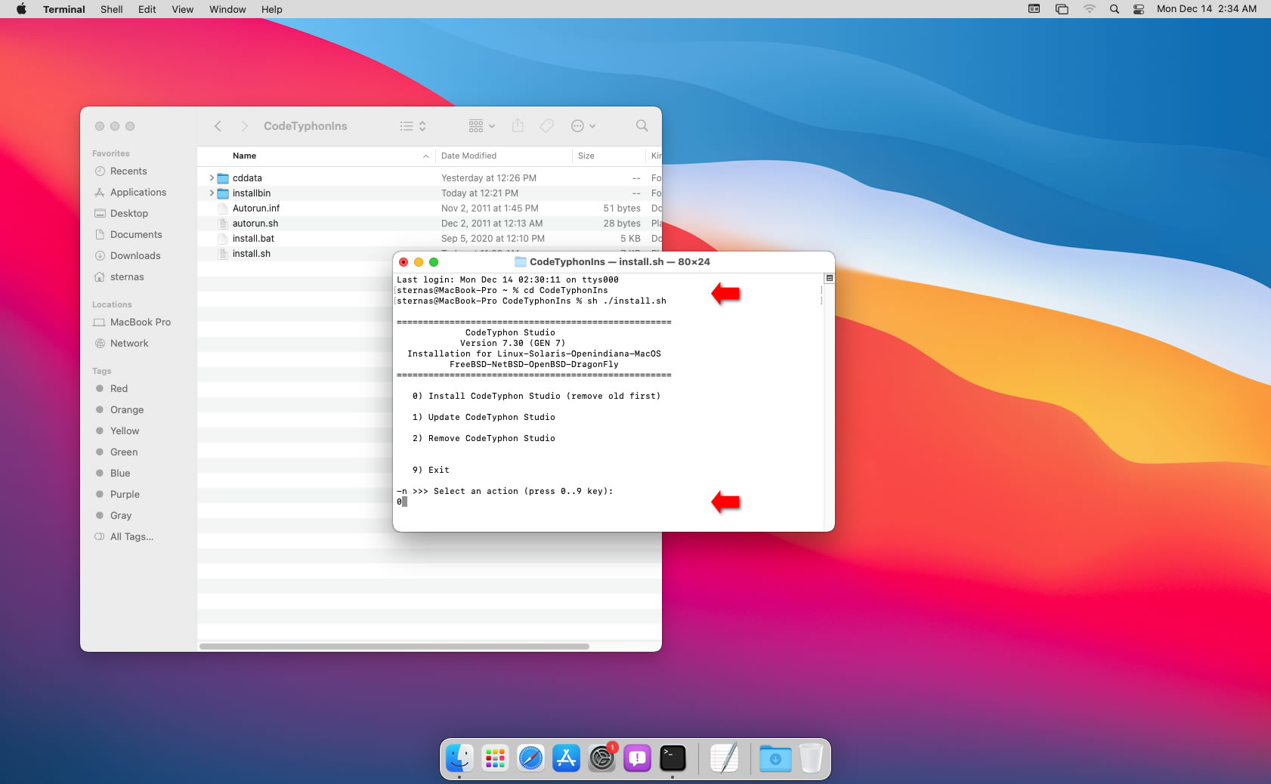
Task: Change Finder list view mode
Action: coord(413,126)
